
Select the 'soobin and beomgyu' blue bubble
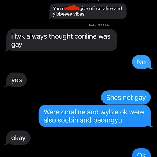click(95, 116)
